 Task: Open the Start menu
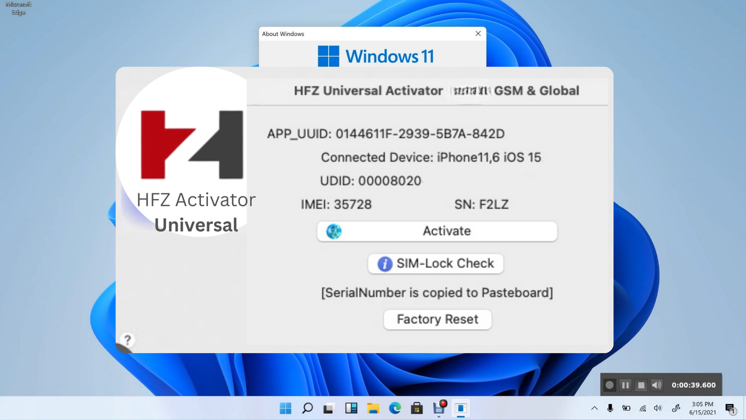[x=285, y=408]
